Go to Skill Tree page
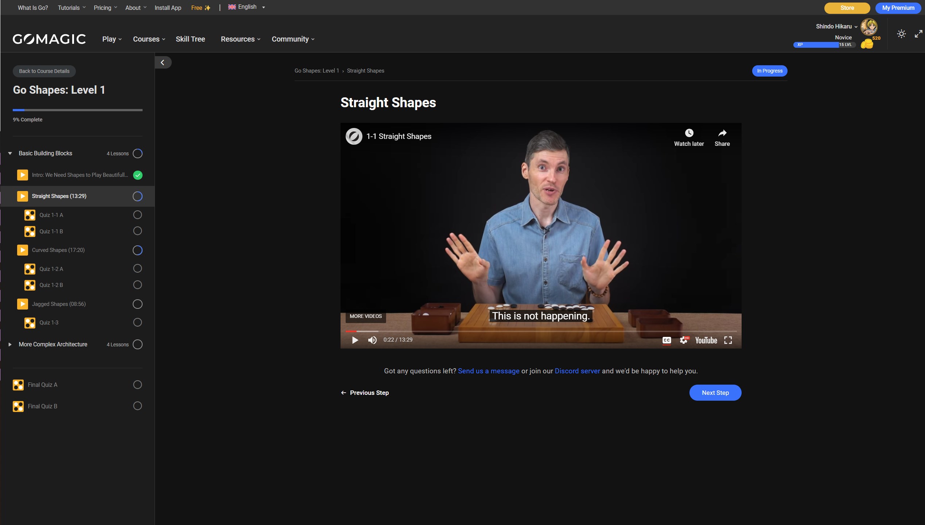The image size is (925, 525). [190, 39]
